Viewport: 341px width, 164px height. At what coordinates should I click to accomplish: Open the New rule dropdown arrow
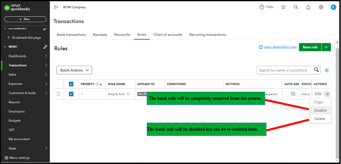[x=326, y=47]
